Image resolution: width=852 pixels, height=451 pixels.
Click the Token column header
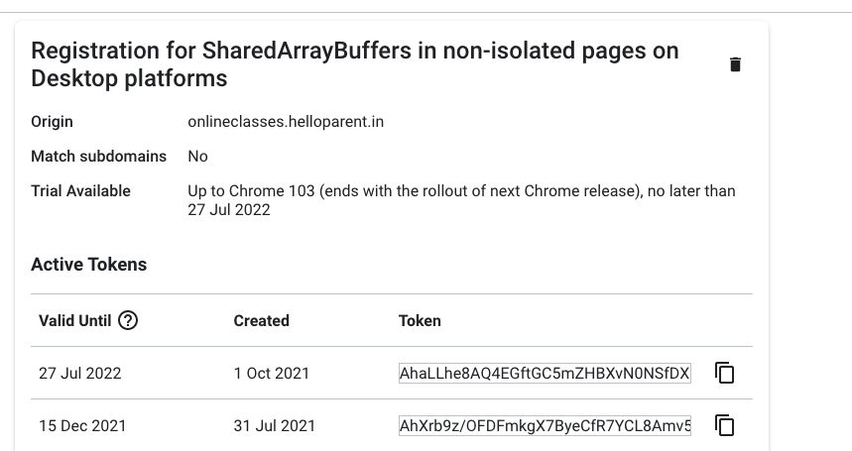(x=420, y=320)
